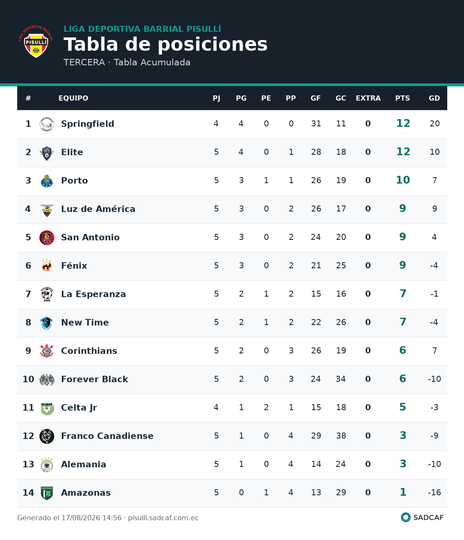Click the Pisullí league shield logo
Viewport: 464px width, 540px height.
coord(36,41)
